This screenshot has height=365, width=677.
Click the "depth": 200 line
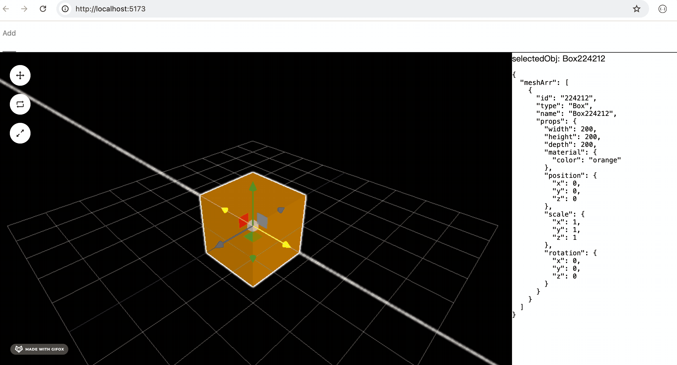tap(570, 145)
